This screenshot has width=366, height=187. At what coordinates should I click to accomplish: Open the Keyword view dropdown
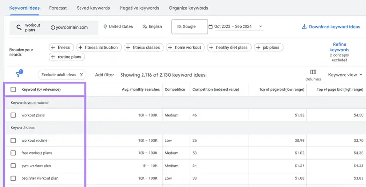pos(345,75)
